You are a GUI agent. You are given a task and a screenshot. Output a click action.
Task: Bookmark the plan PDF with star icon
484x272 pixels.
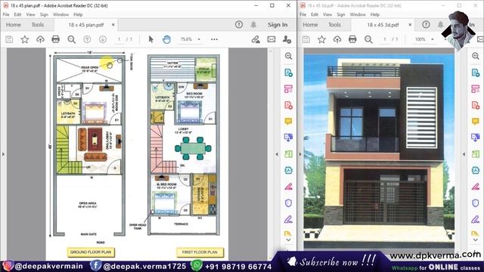(25, 39)
